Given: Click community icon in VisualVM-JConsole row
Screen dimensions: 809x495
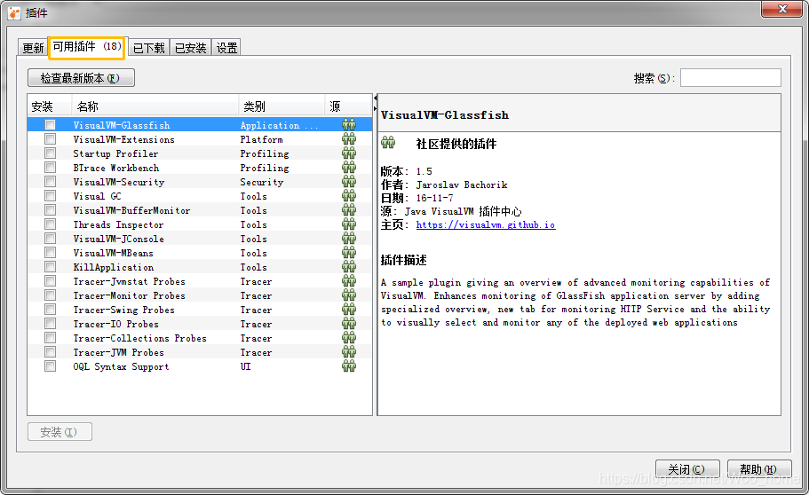Looking at the screenshot, I should [x=349, y=239].
